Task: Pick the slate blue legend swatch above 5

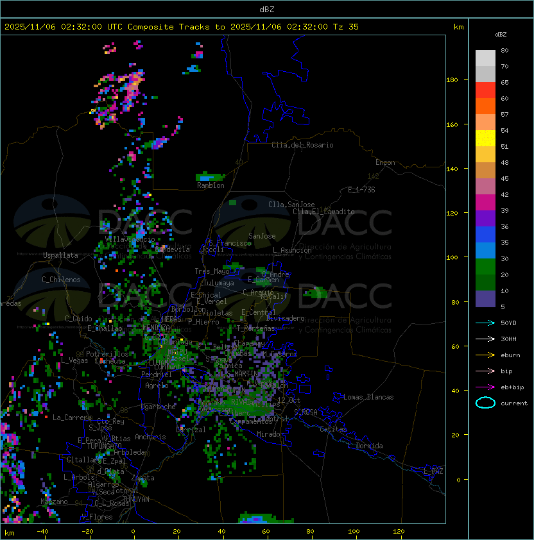Action: [x=485, y=299]
